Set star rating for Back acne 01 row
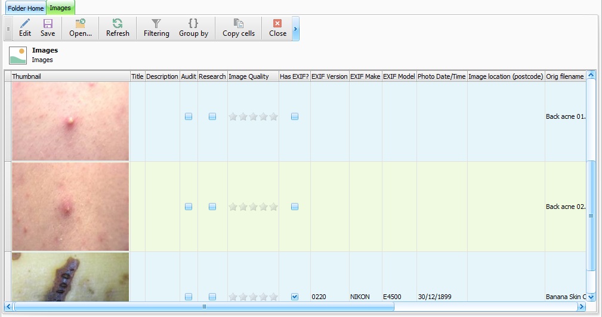Screen dimensions: 602x317 tap(254, 117)
